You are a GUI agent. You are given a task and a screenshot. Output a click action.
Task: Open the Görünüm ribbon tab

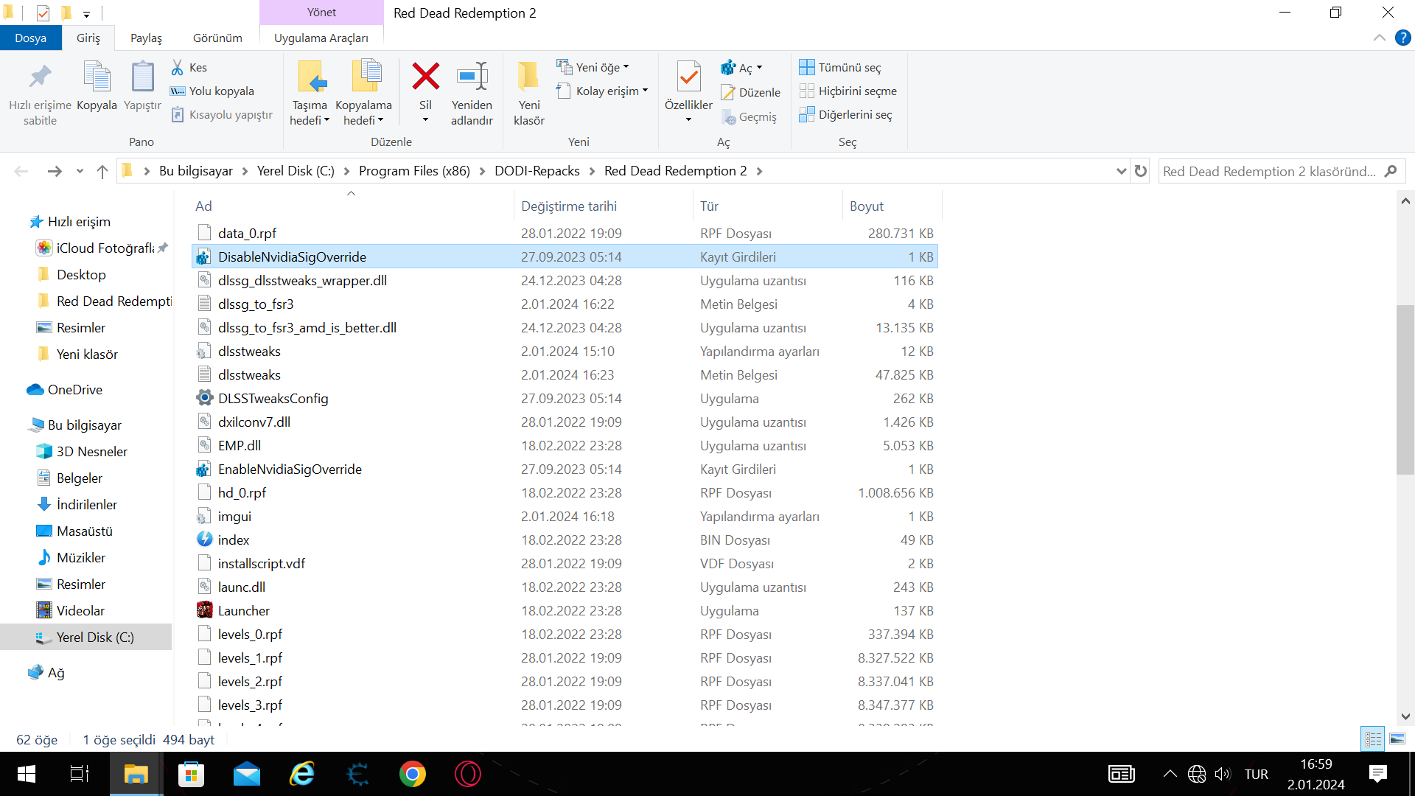tap(217, 38)
